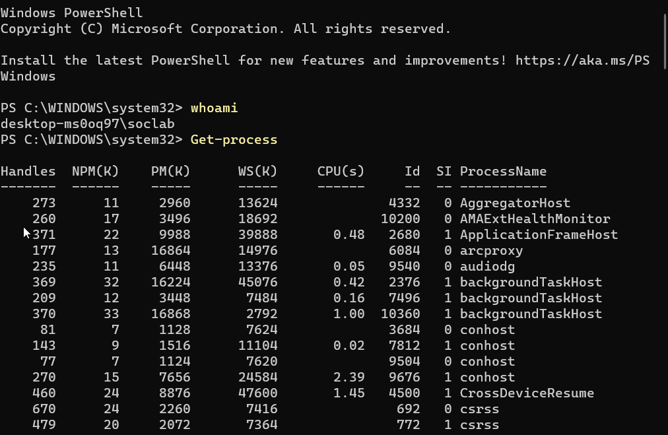The width and height of the screenshot is (668, 435).
Task: Click the vertical scrollbar thumb
Action: (665, 40)
